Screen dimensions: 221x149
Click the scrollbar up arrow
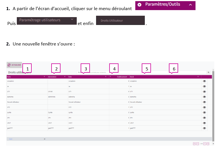coord(213,70)
